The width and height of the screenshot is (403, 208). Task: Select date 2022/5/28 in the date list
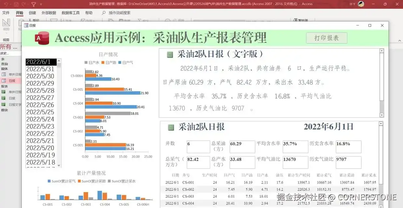tap(41, 91)
